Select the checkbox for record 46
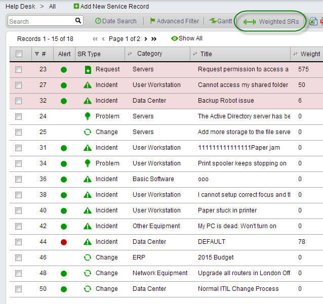 (19, 257)
